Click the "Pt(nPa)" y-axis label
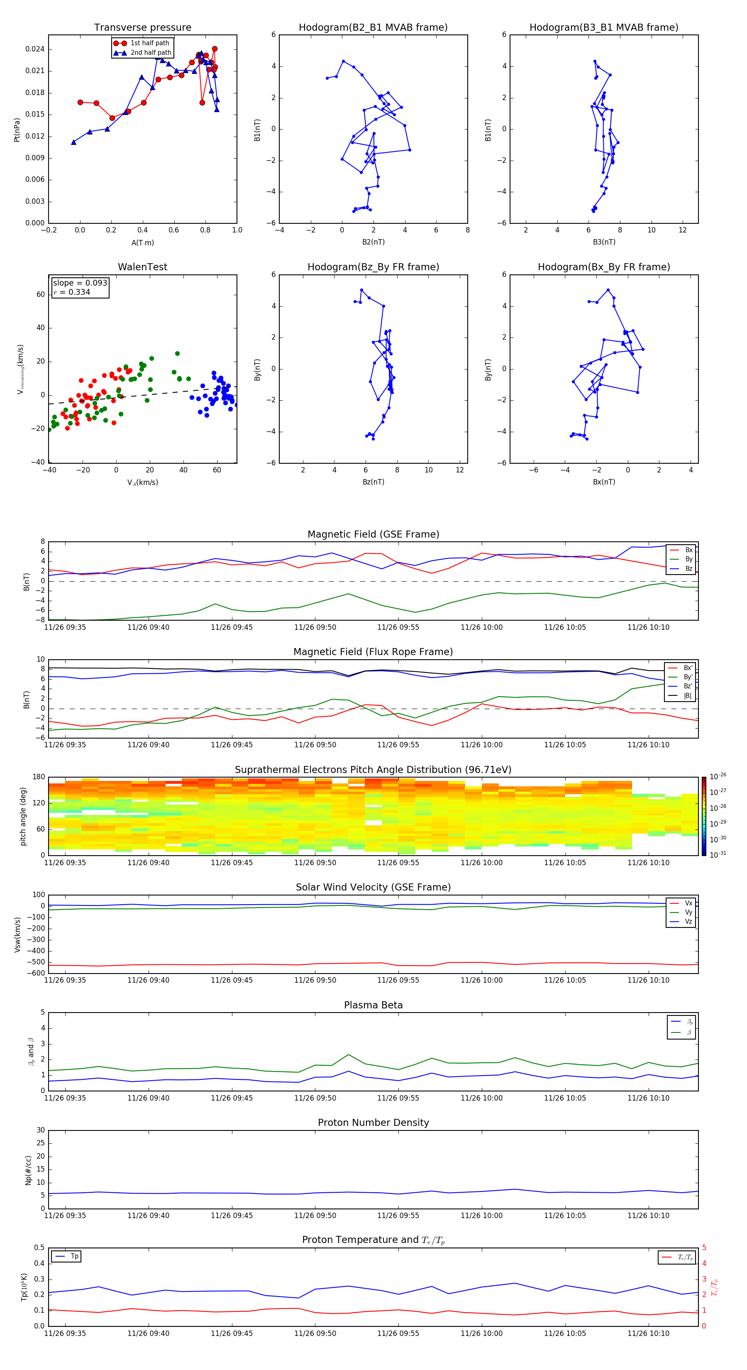 pos(17,130)
